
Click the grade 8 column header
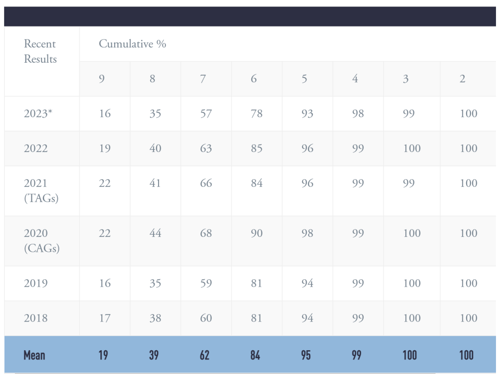155,79
